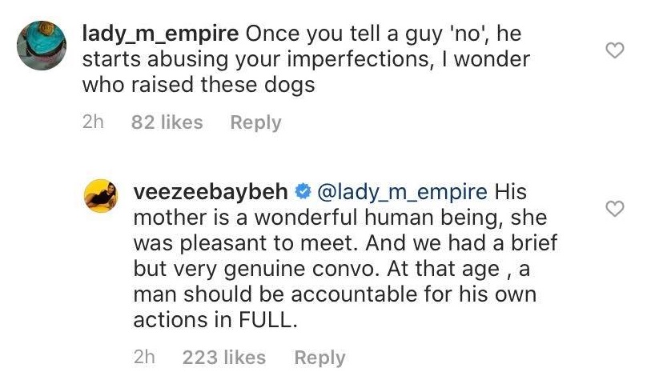Reply to lady_m_empire's comment
663x384 pixels.
tap(255, 122)
